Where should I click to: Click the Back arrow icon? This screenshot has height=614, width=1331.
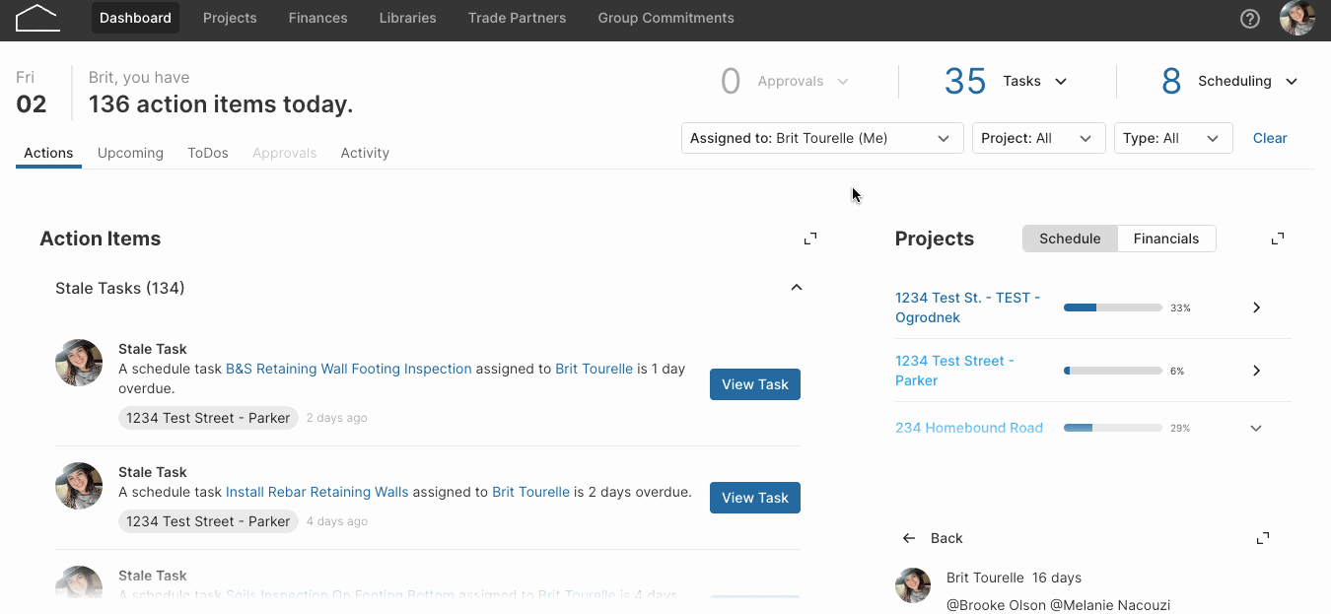pyautogui.click(x=909, y=538)
